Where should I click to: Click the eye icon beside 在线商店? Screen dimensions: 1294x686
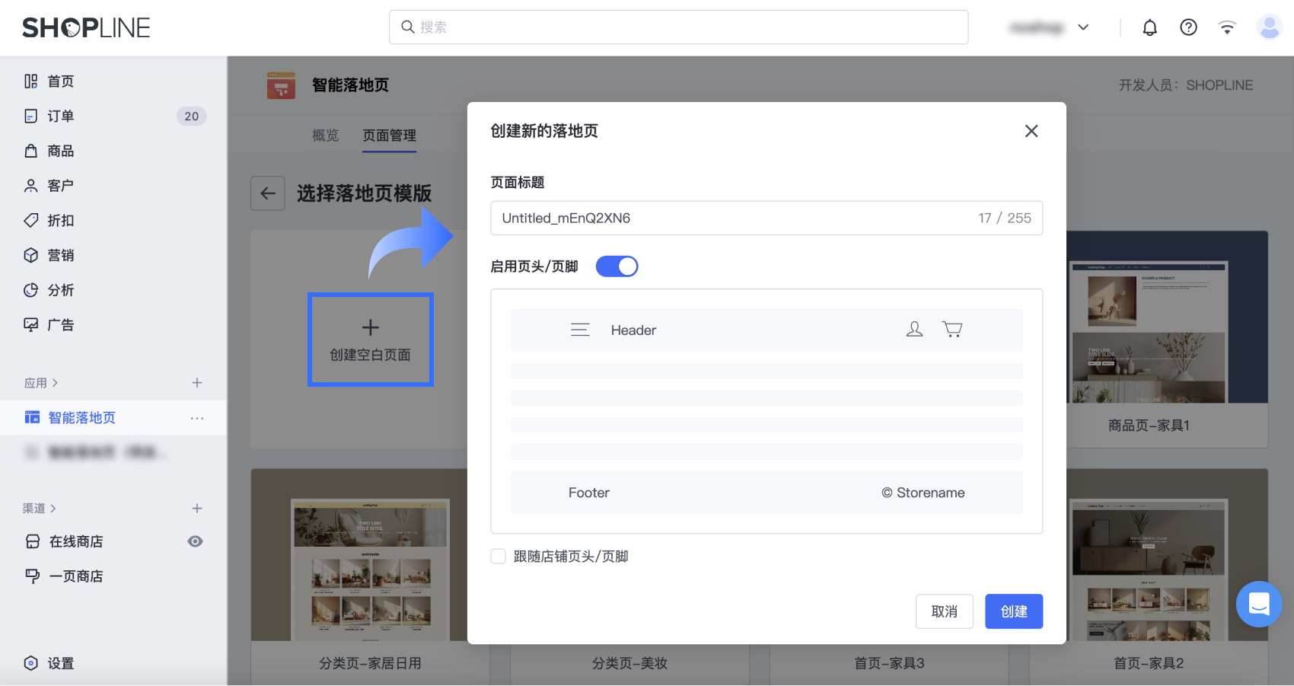point(195,541)
